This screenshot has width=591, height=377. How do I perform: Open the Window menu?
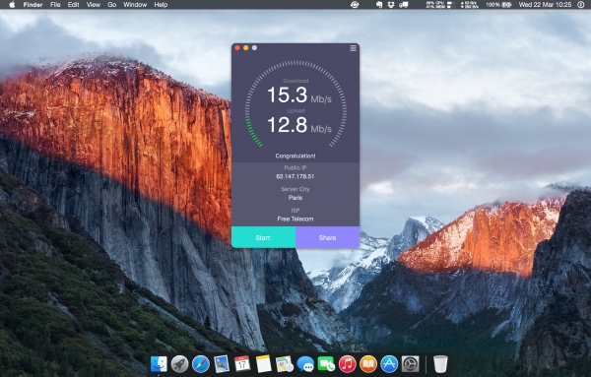pyautogui.click(x=135, y=5)
